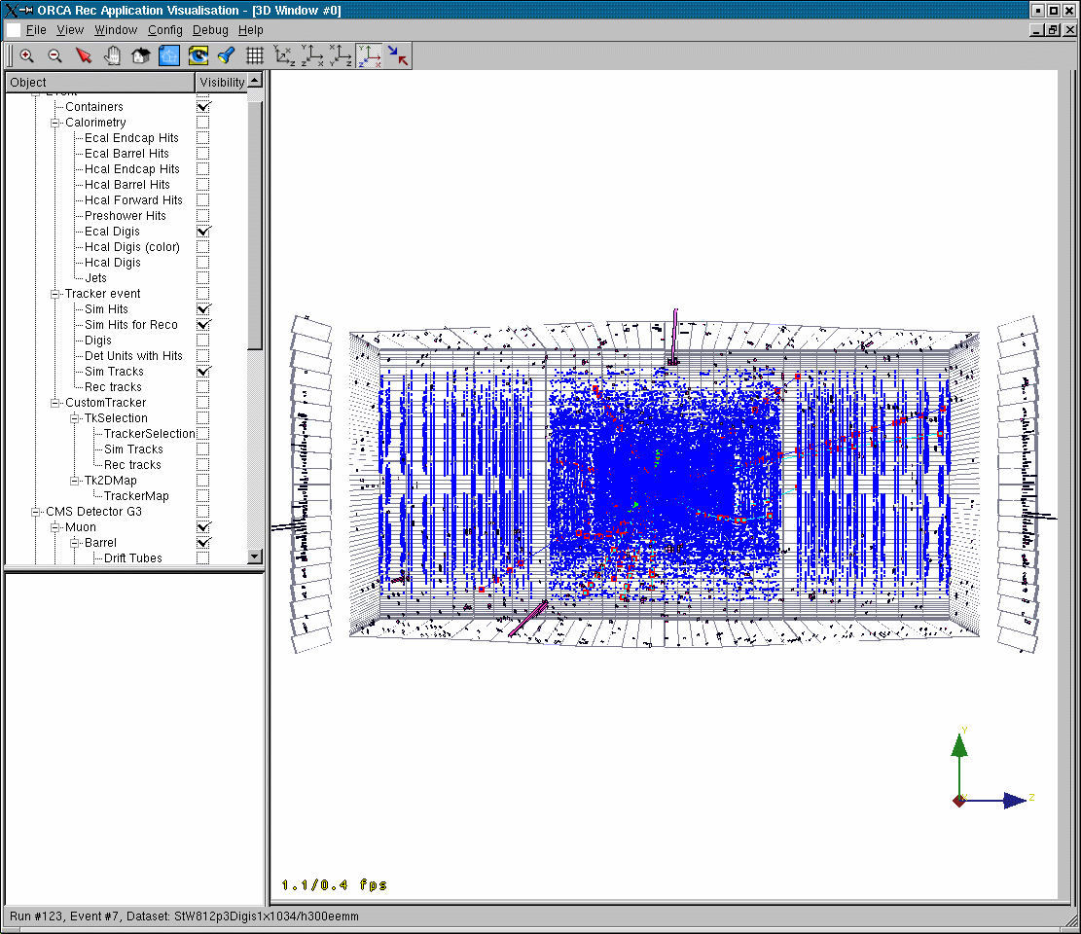
Task: Open the Config menu
Action: click(164, 30)
